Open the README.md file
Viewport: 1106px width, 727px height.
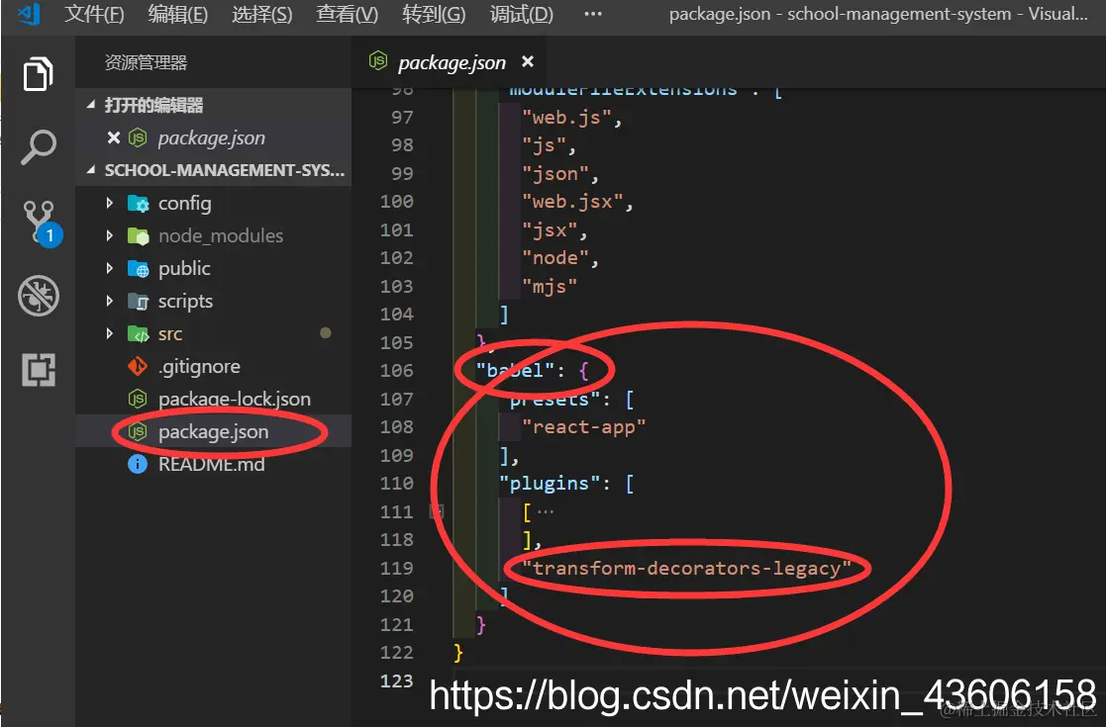pyautogui.click(x=212, y=464)
